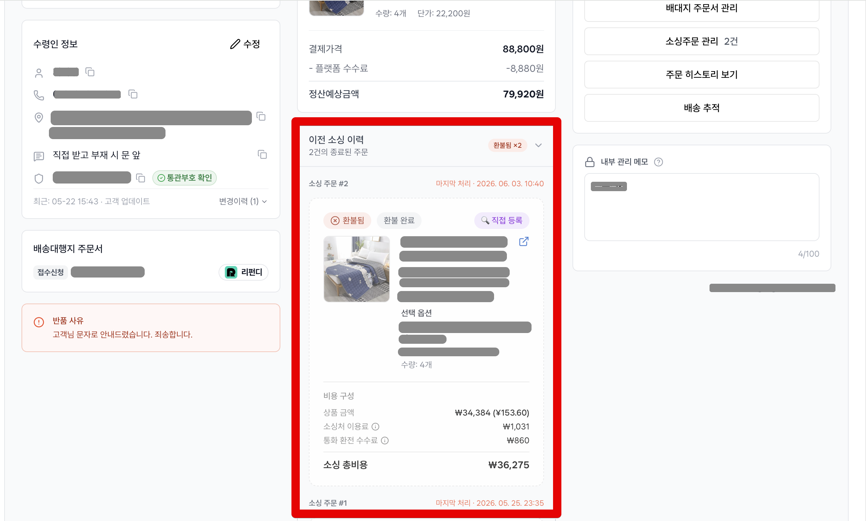Focus the internal memo text field
Image resolution: width=866 pixels, height=521 pixels.
(x=701, y=207)
